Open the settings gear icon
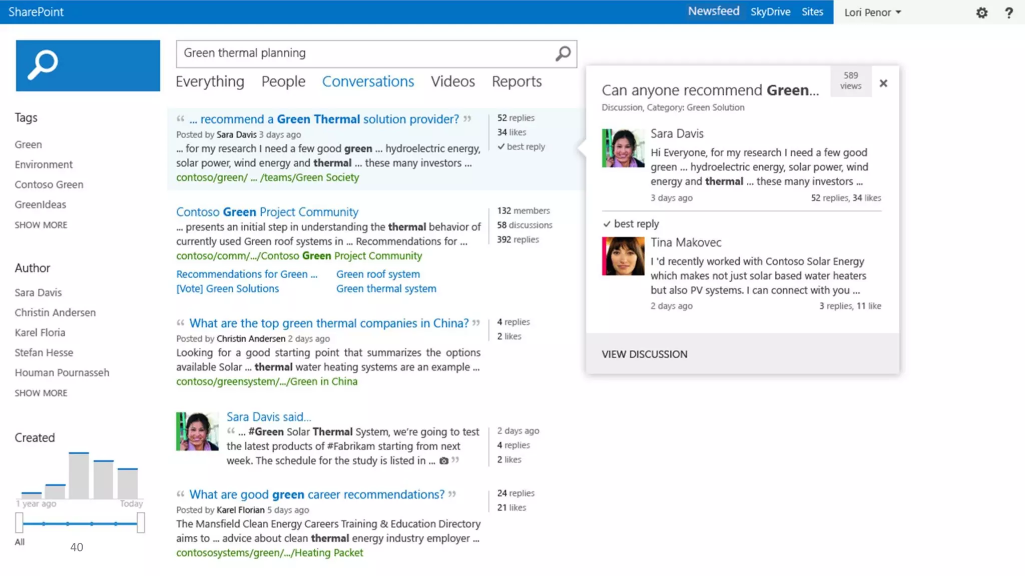1025x576 pixels. [981, 12]
